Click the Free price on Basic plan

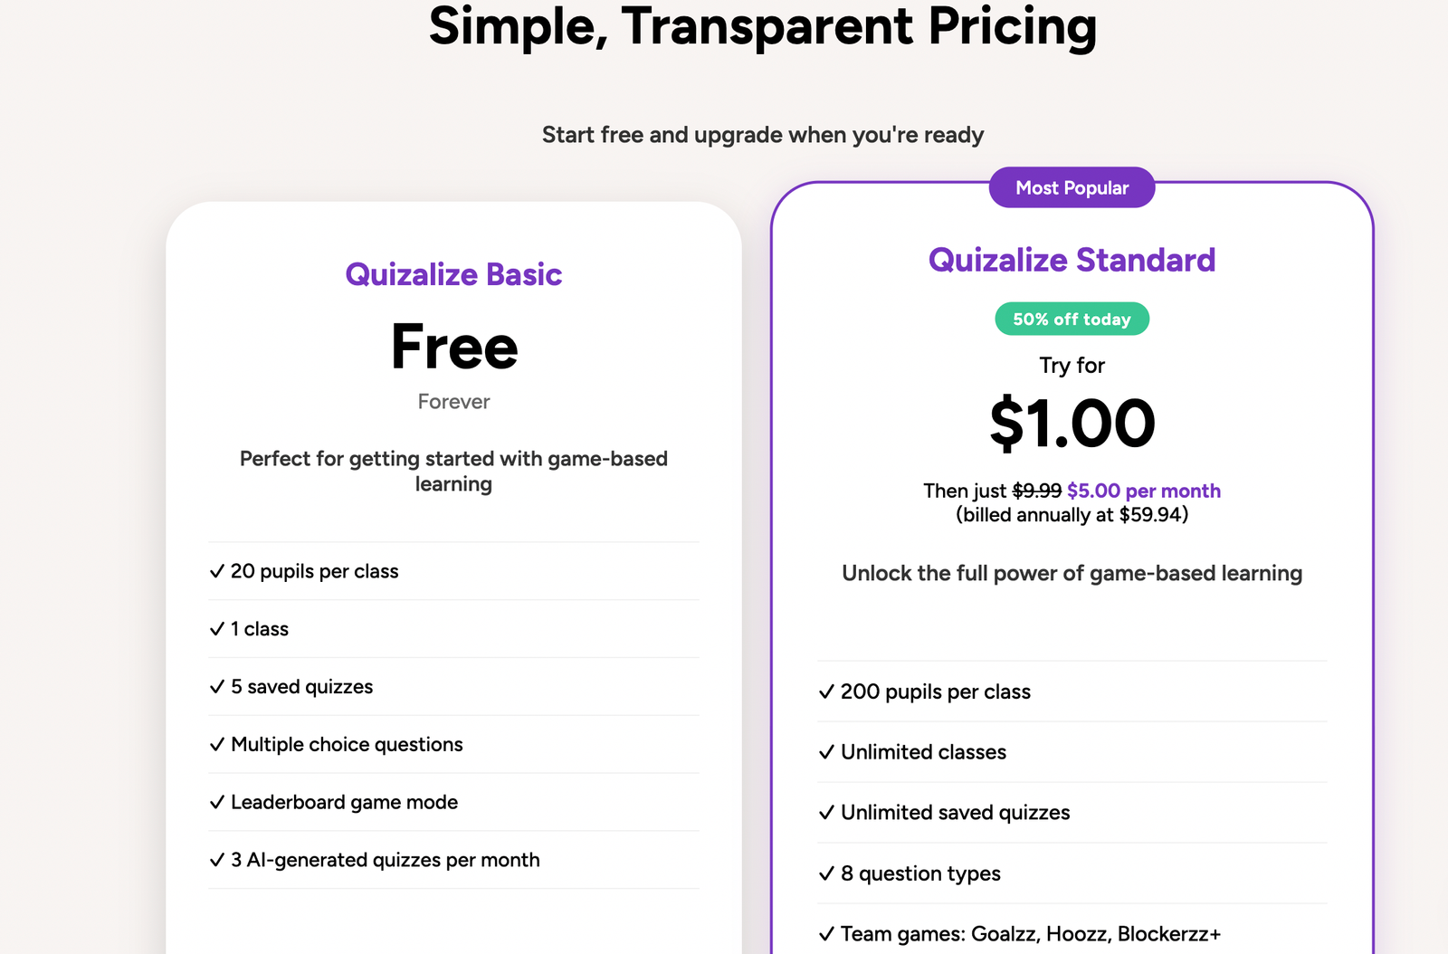pyautogui.click(x=454, y=347)
